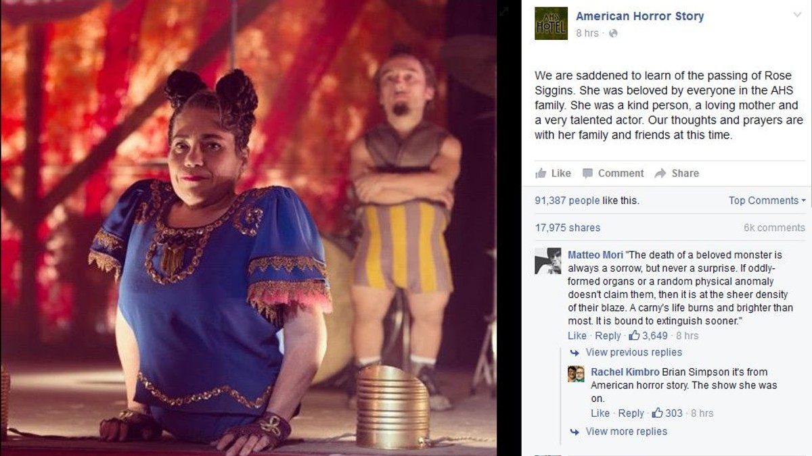Open the American Horror Story page name
Image resolution: width=812 pixels, height=456 pixels.
(x=640, y=16)
